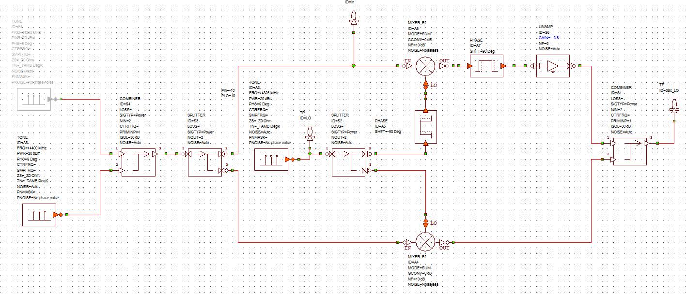Click the test point symbol with ID=in

pyautogui.click(x=354, y=18)
